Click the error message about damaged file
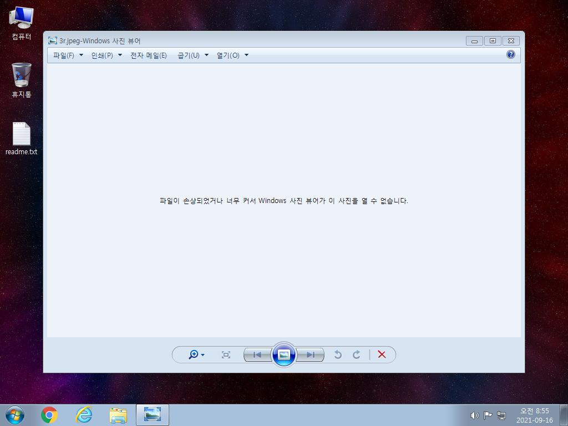 (x=283, y=201)
